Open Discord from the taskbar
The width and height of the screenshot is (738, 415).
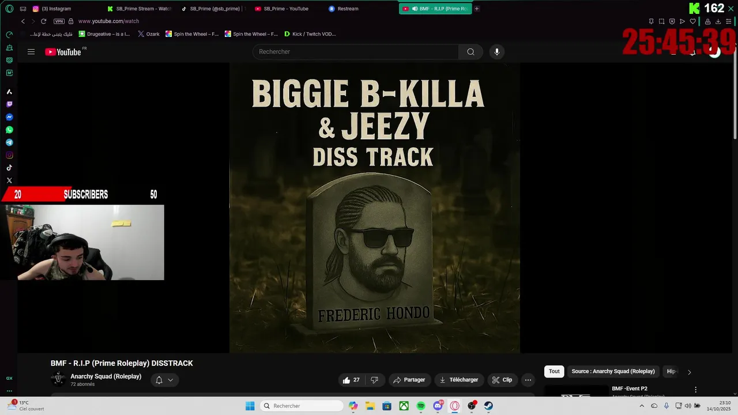pos(438,406)
